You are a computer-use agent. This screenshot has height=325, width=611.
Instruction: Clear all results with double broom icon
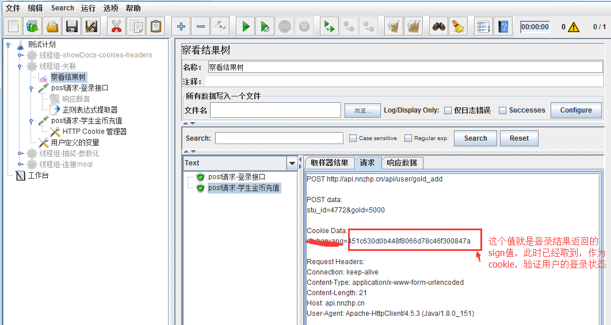coord(413,26)
